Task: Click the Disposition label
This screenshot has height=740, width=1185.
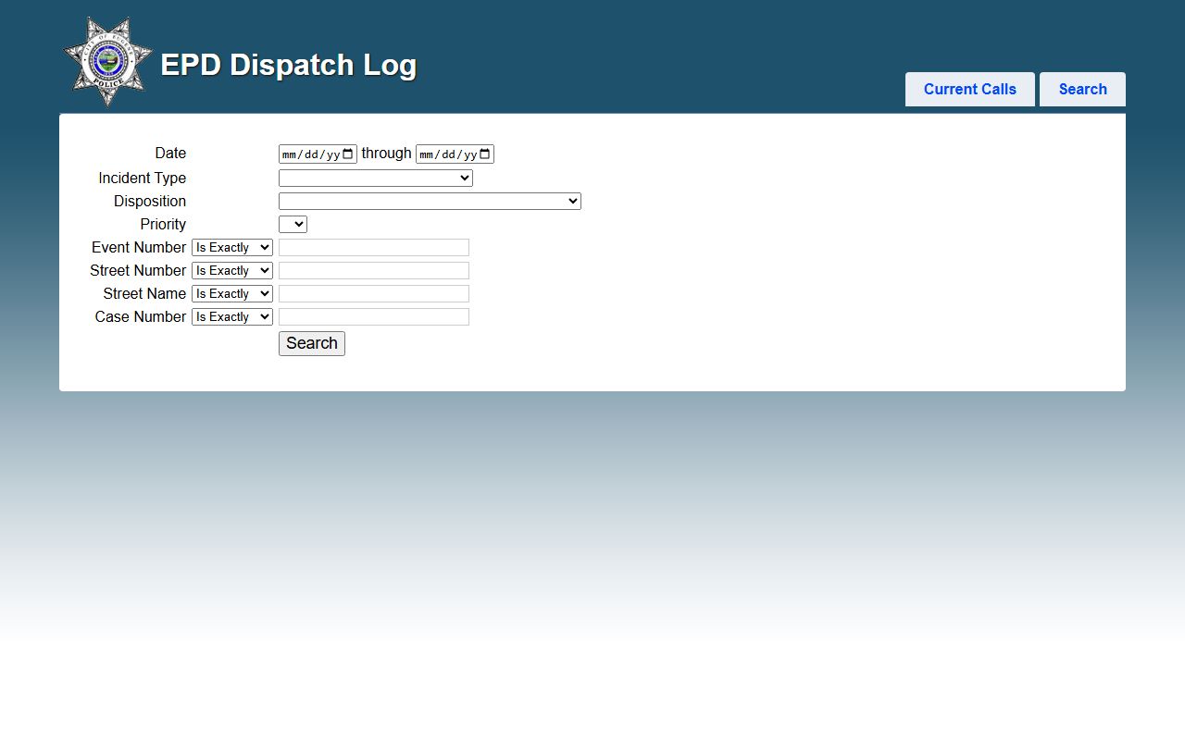Action: pyautogui.click(x=150, y=201)
